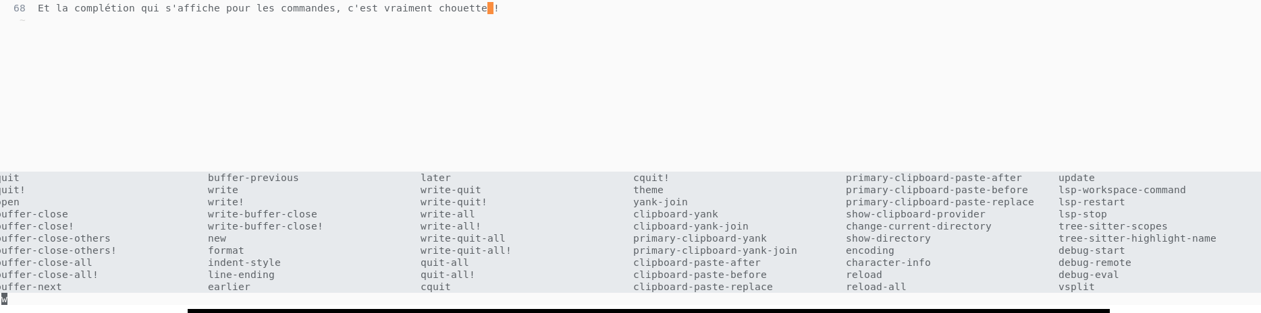Click line number 68 in the gutter
The width and height of the screenshot is (1261, 313).
tap(20, 8)
